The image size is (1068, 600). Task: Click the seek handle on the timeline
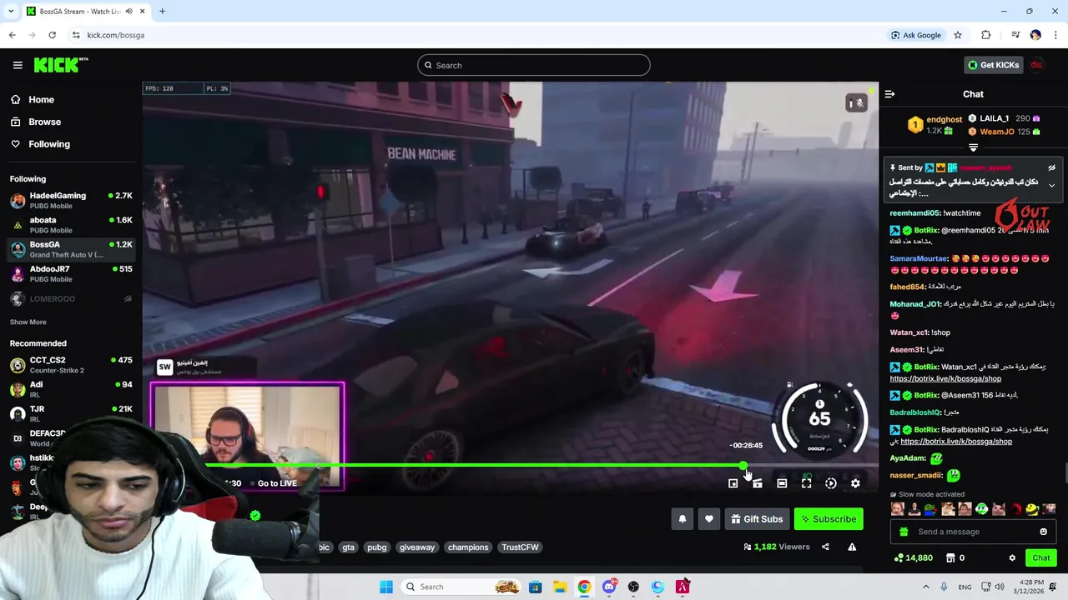(x=743, y=465)
